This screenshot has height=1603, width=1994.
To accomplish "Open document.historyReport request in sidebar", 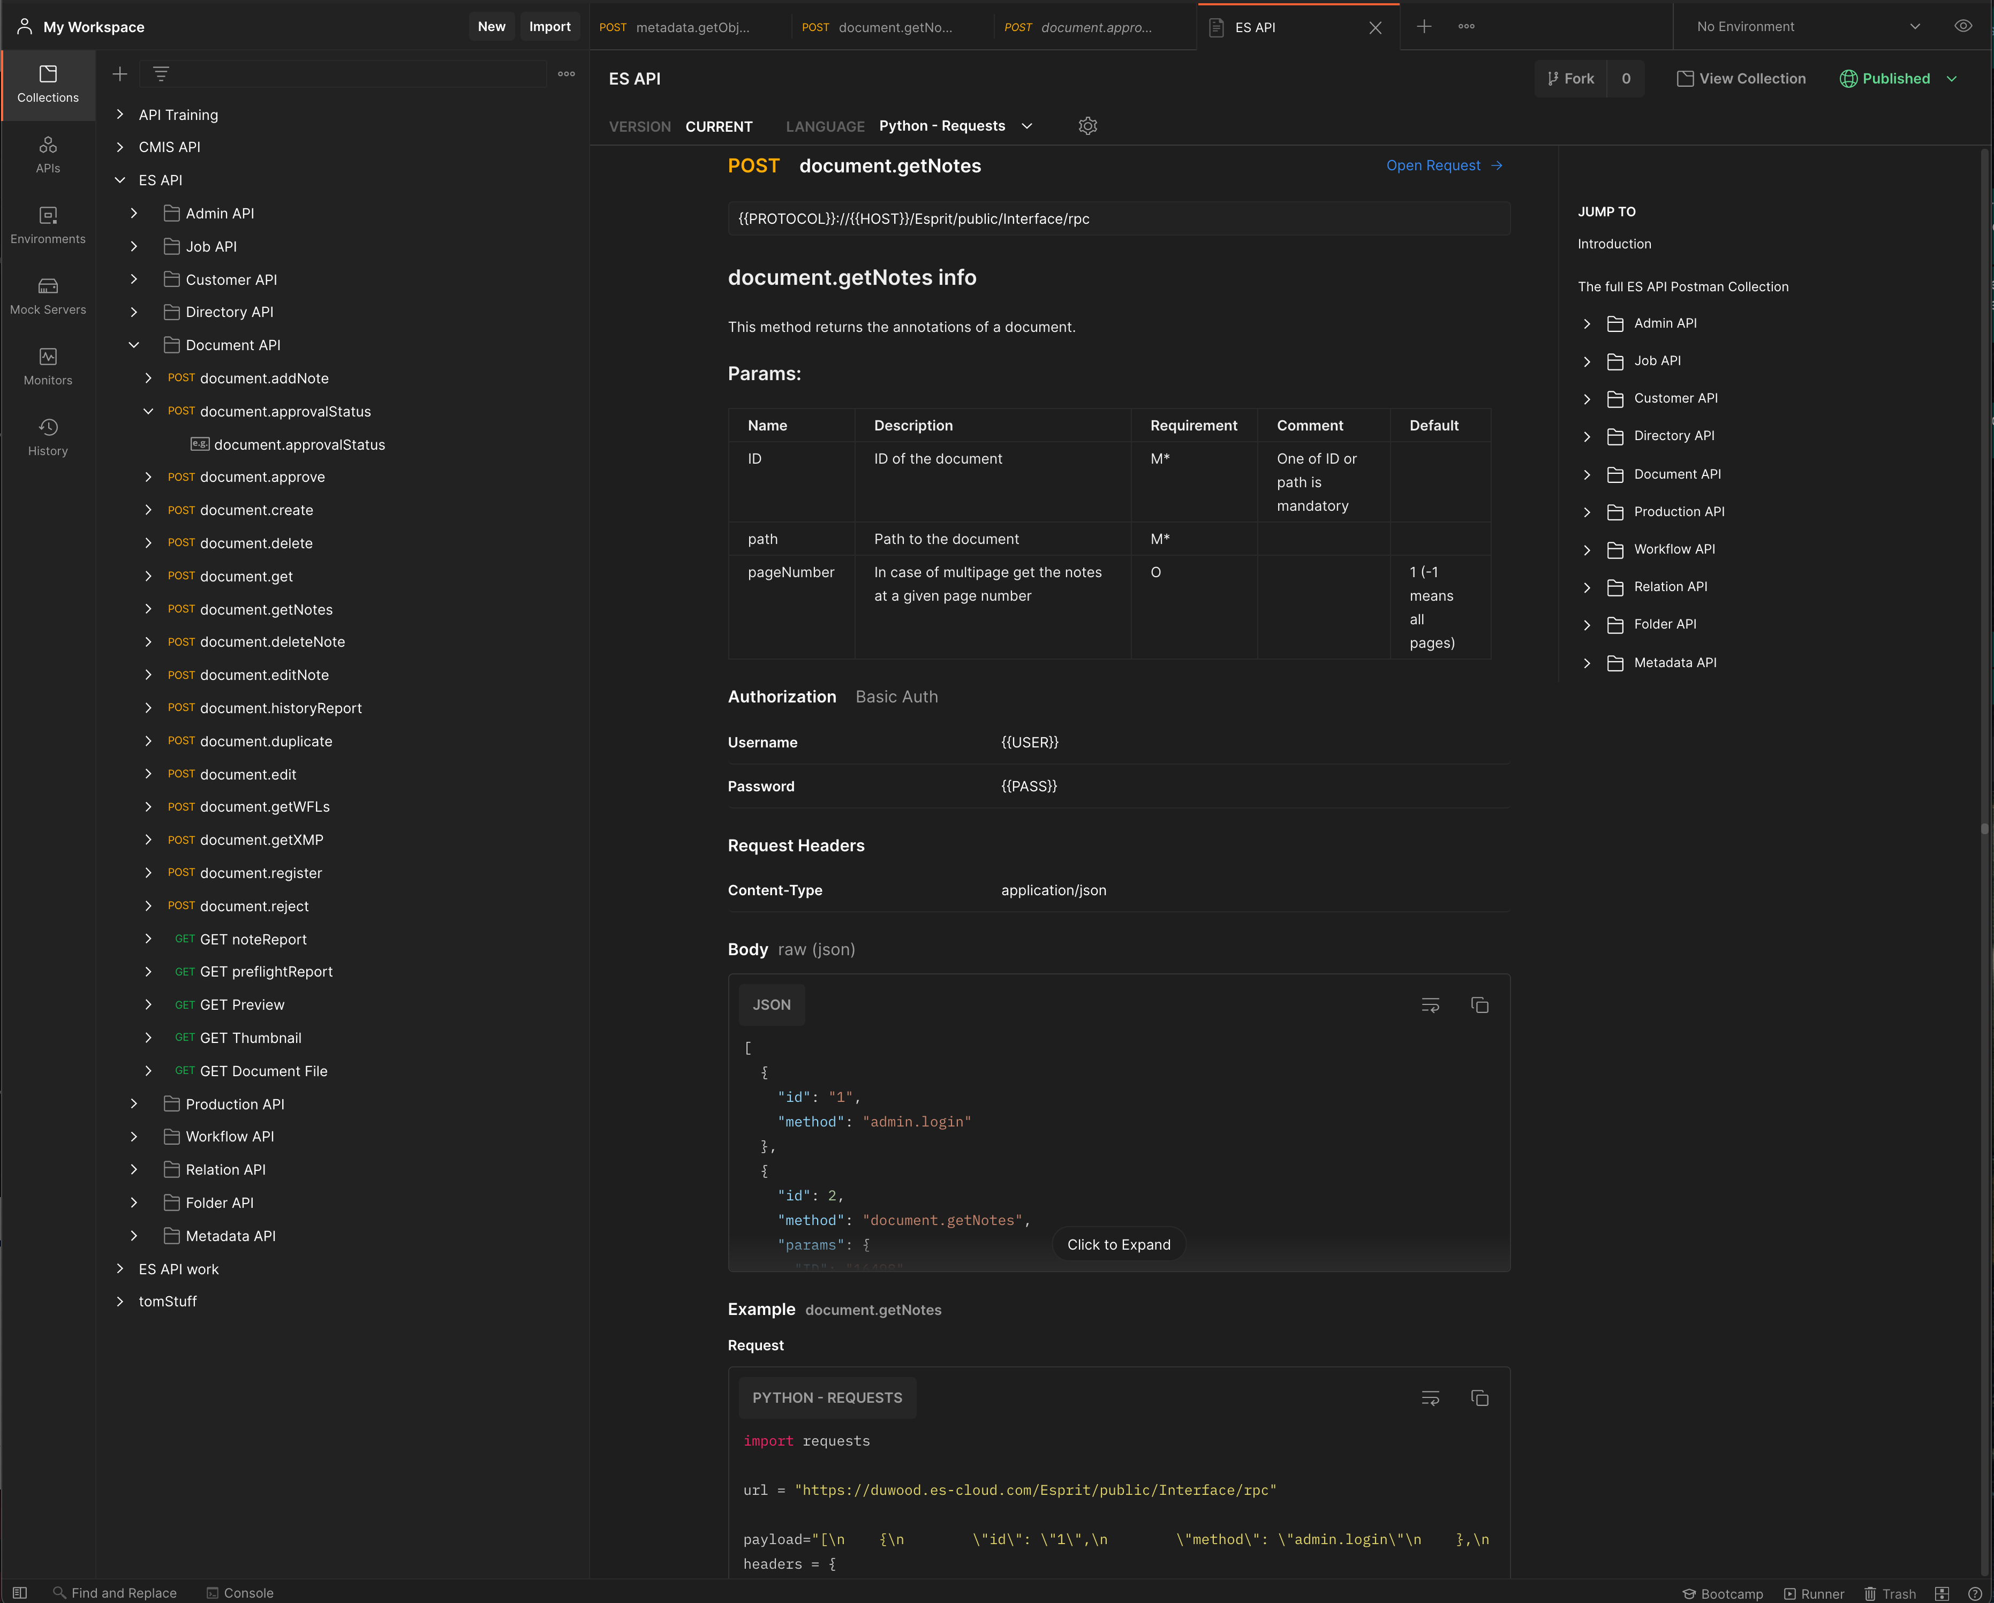I will pos(281,708).
